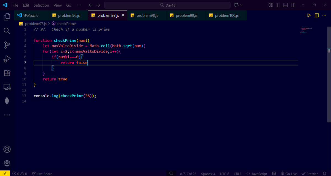Open the View menu
The height and width of the screenshot is (176, 331).
(57, 5)
